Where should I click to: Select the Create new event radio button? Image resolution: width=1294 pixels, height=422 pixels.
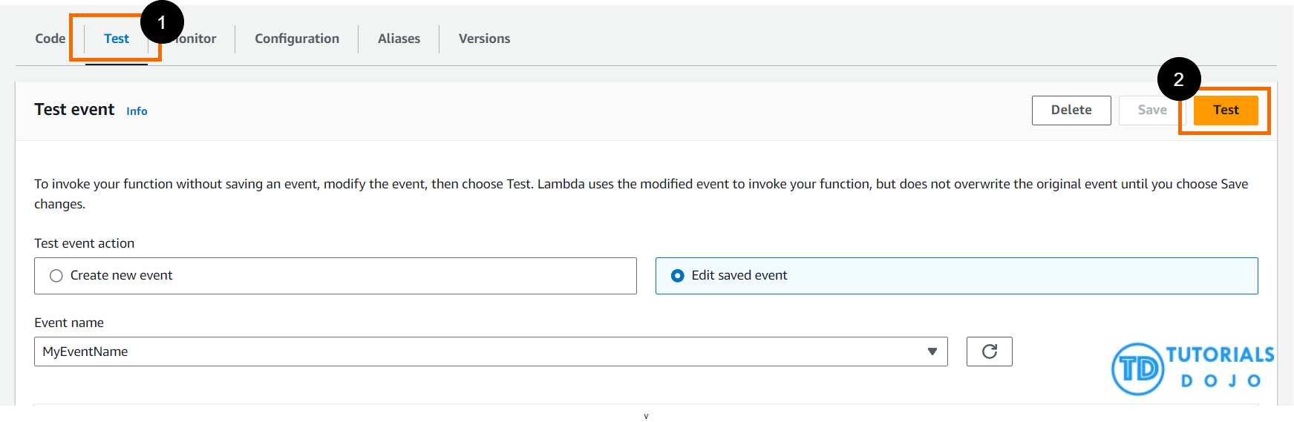(56, 276)
